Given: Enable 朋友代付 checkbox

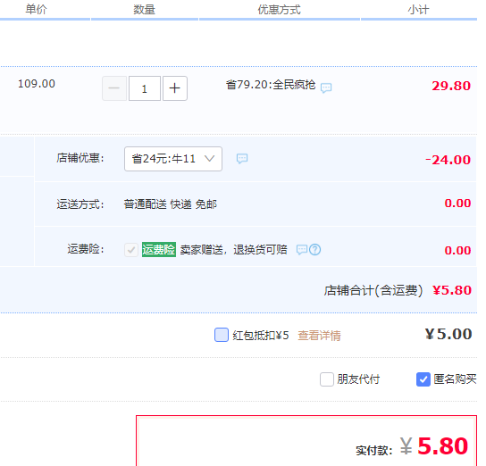Looking at the screenshot, I should point(327,379).
